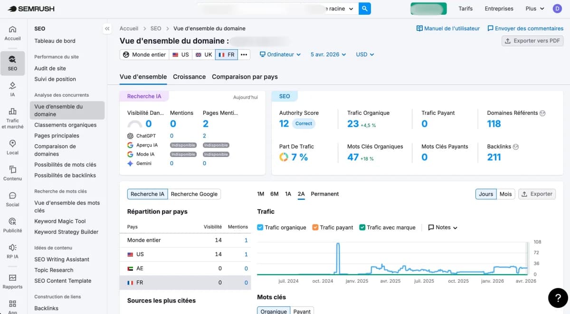This screenshot has width=570, height=314.
Task: Select the 2A time range on the chart
Action: tap(301, 194)
